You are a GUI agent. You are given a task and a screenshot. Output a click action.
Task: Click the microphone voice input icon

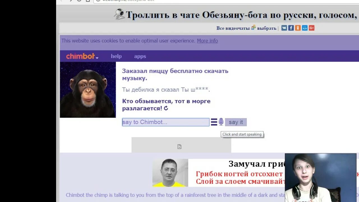click(221, 122)
